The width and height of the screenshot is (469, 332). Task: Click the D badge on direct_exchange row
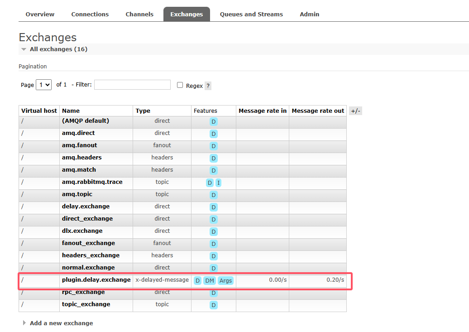(x=214, y=220)
